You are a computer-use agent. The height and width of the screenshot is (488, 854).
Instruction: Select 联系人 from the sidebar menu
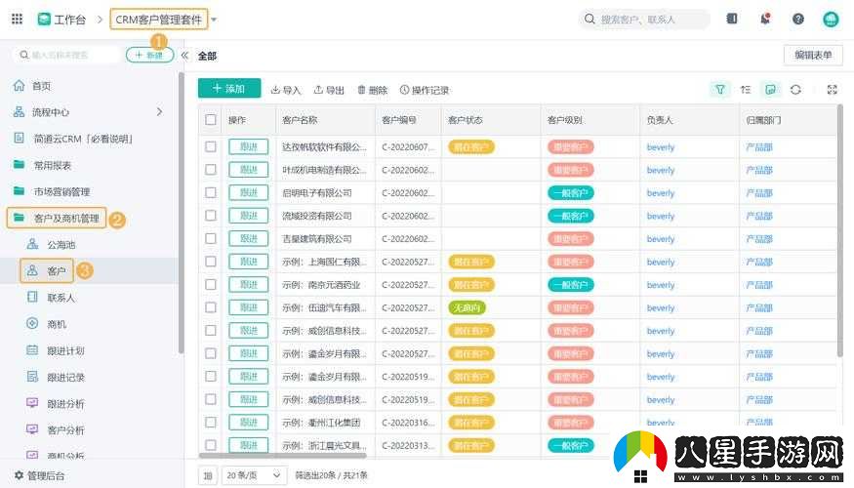point(61,297)
